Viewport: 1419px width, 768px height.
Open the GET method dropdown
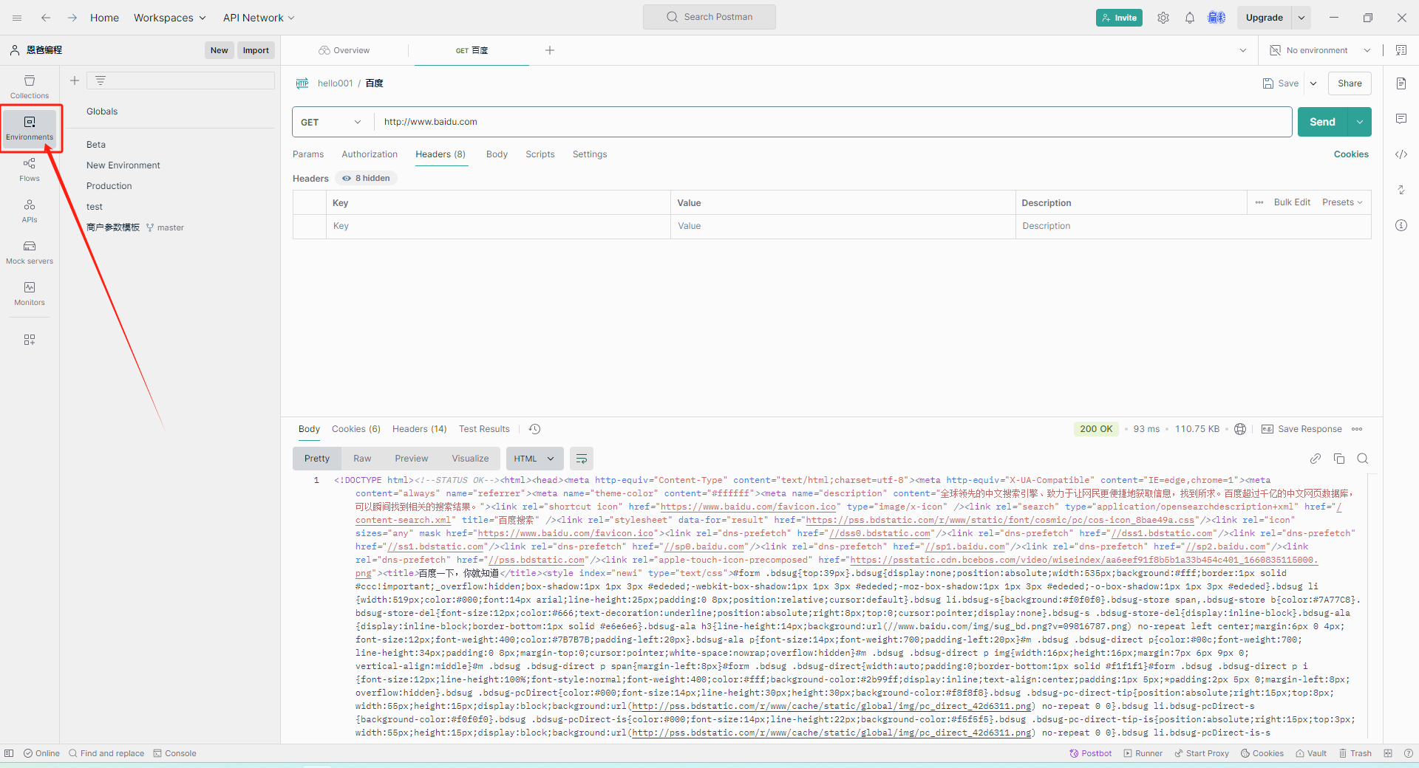point(332,122)
